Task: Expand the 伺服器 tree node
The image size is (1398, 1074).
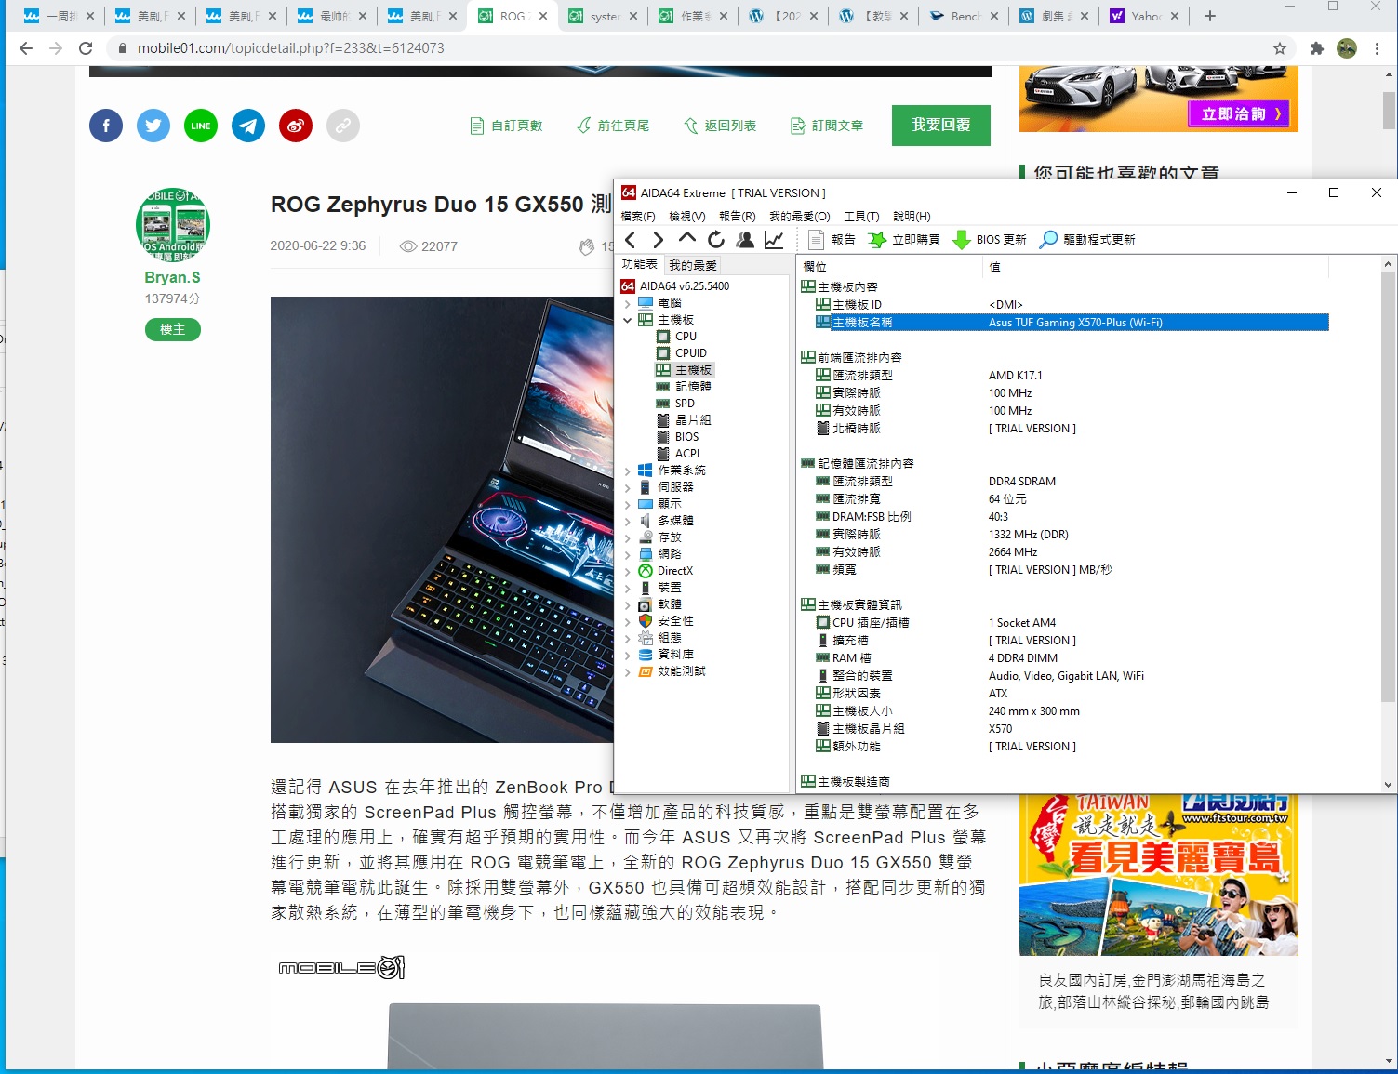Action: click(627, 487)
